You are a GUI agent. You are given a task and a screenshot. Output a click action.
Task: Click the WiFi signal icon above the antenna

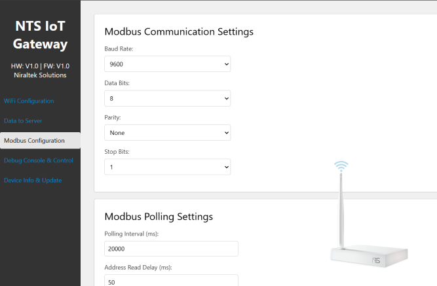(341, 166)
